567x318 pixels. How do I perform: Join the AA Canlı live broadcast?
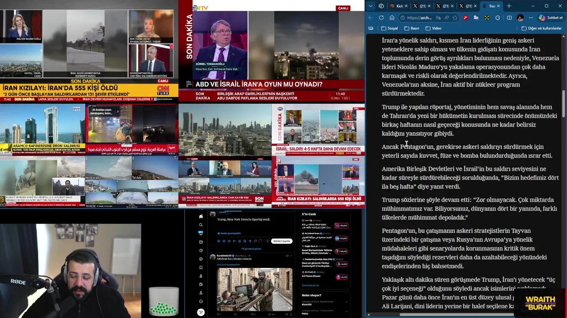click(x=342, y=277)
